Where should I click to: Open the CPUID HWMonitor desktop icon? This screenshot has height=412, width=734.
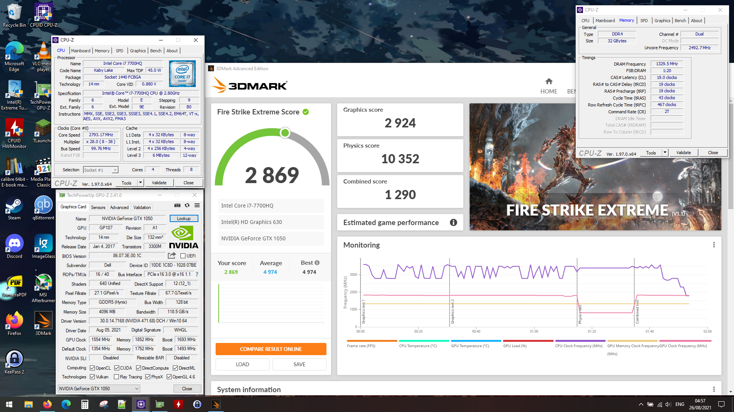click(14, 134)
